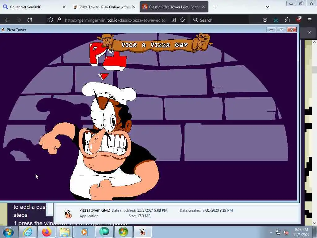Click the uBlock extension icon with badge
317x238 pixels.
(299, 20)
